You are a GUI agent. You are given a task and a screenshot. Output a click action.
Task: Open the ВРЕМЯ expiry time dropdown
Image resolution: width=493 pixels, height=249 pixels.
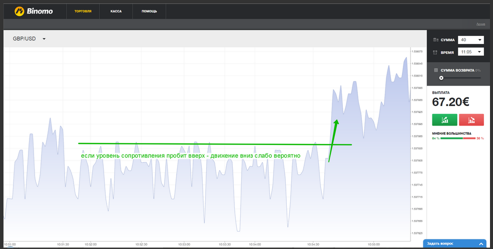[x=470, y=52]
